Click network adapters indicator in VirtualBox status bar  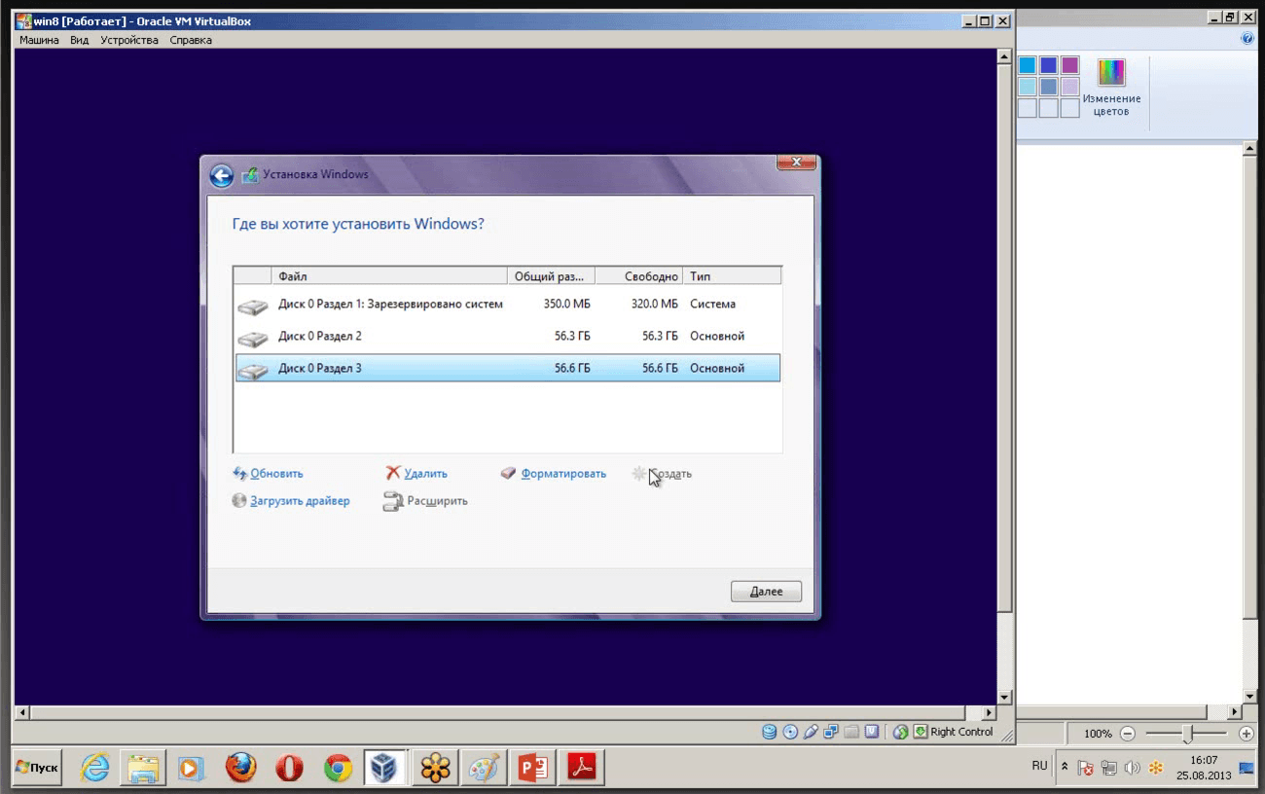[831, 732]
